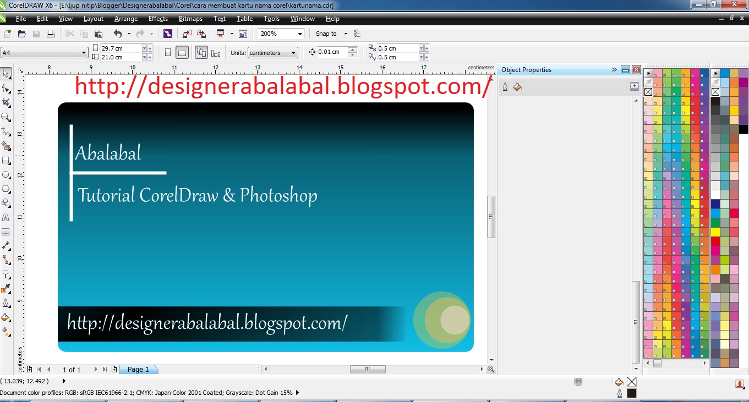The height and width of the screenshot is (402, 749).
Task: Click the page width 29.7 cm field
Action: pos(121,48)
